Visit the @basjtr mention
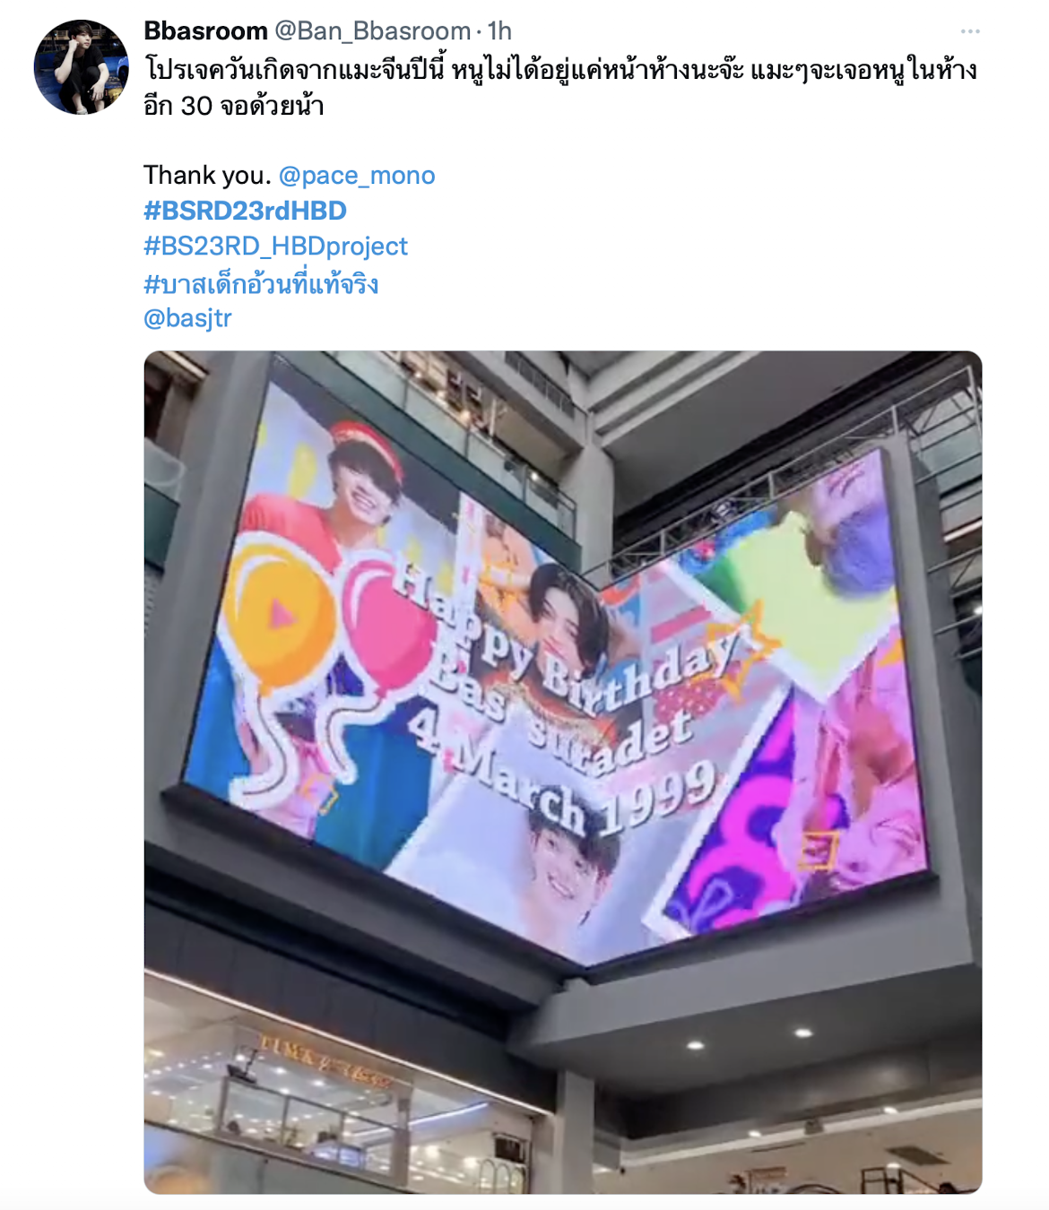 (x=187, y=318)
